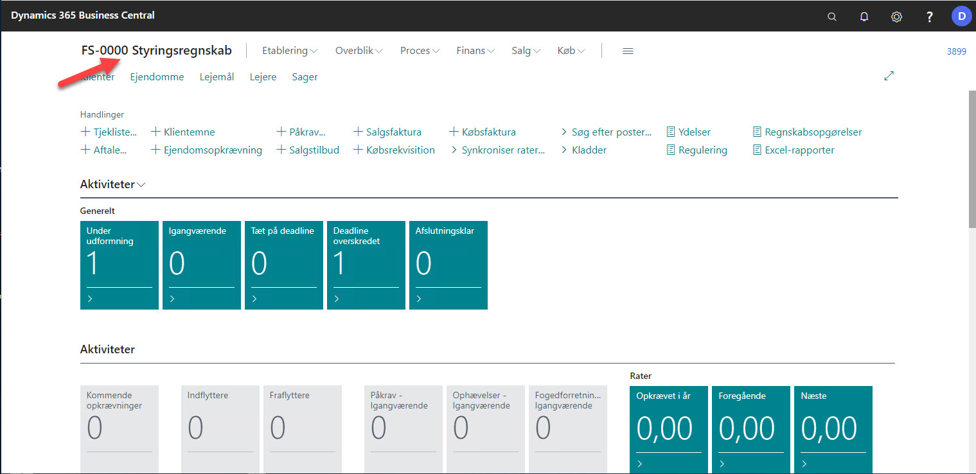Image resolution: width=976 pixels, height=474 pixels.
Task: Create a new Ejendomsopkrævning
Action: pos(207,150)
